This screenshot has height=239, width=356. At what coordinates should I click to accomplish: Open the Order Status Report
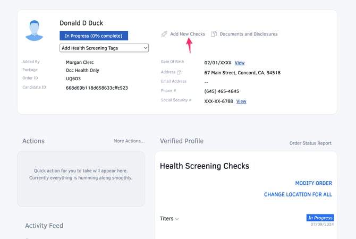310,143
